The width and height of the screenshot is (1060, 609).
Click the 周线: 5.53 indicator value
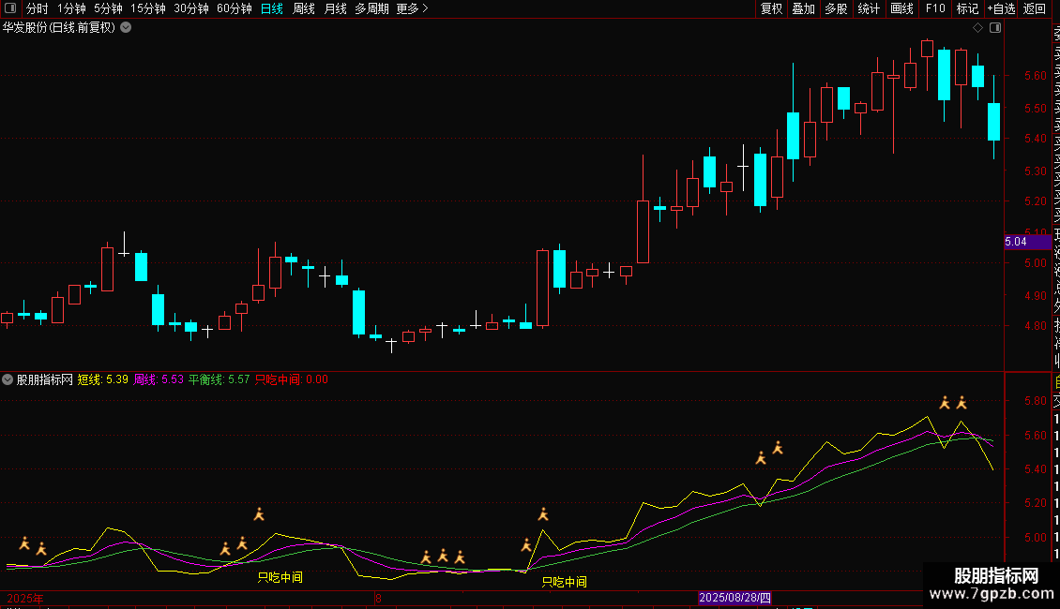coord(159,379)
